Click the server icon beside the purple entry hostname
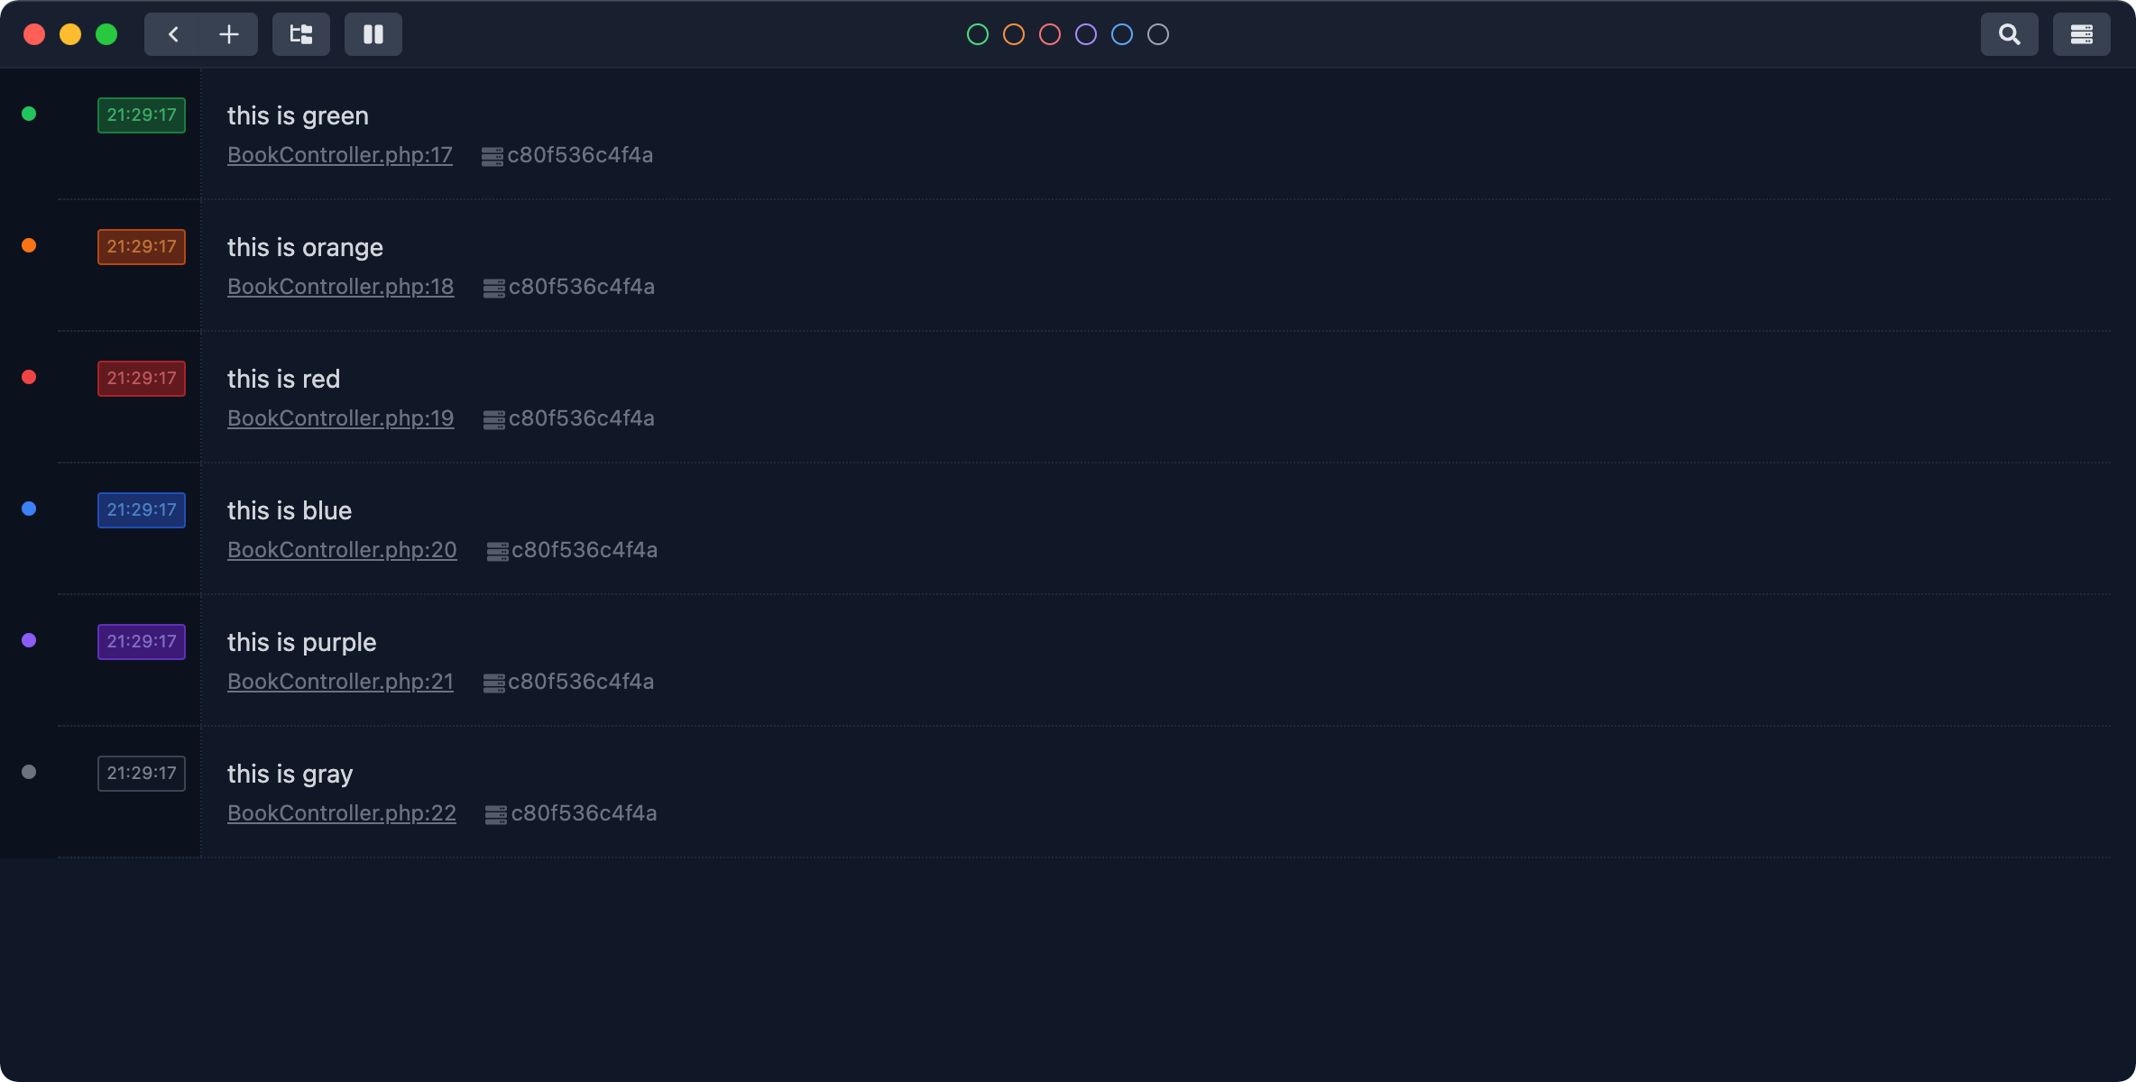Screen dimensions: 2136x1082 click(x=493, y=682)
